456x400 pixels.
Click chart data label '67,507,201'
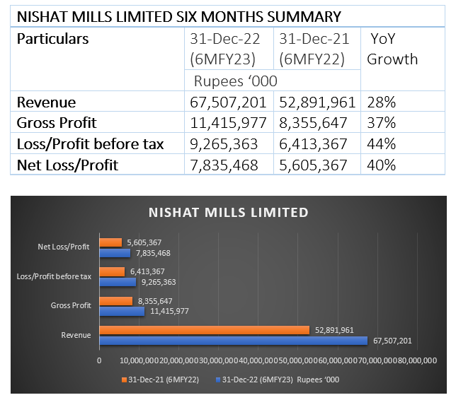tap(392, 341)
